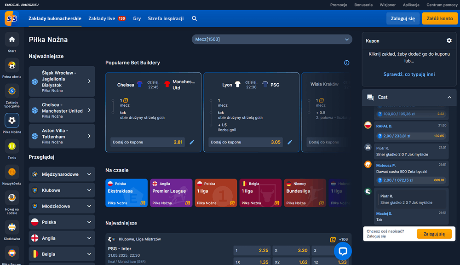Viewport: 460px width, 265px height.
Task: Expand Anglia category
Action: [x=62, y=238]
